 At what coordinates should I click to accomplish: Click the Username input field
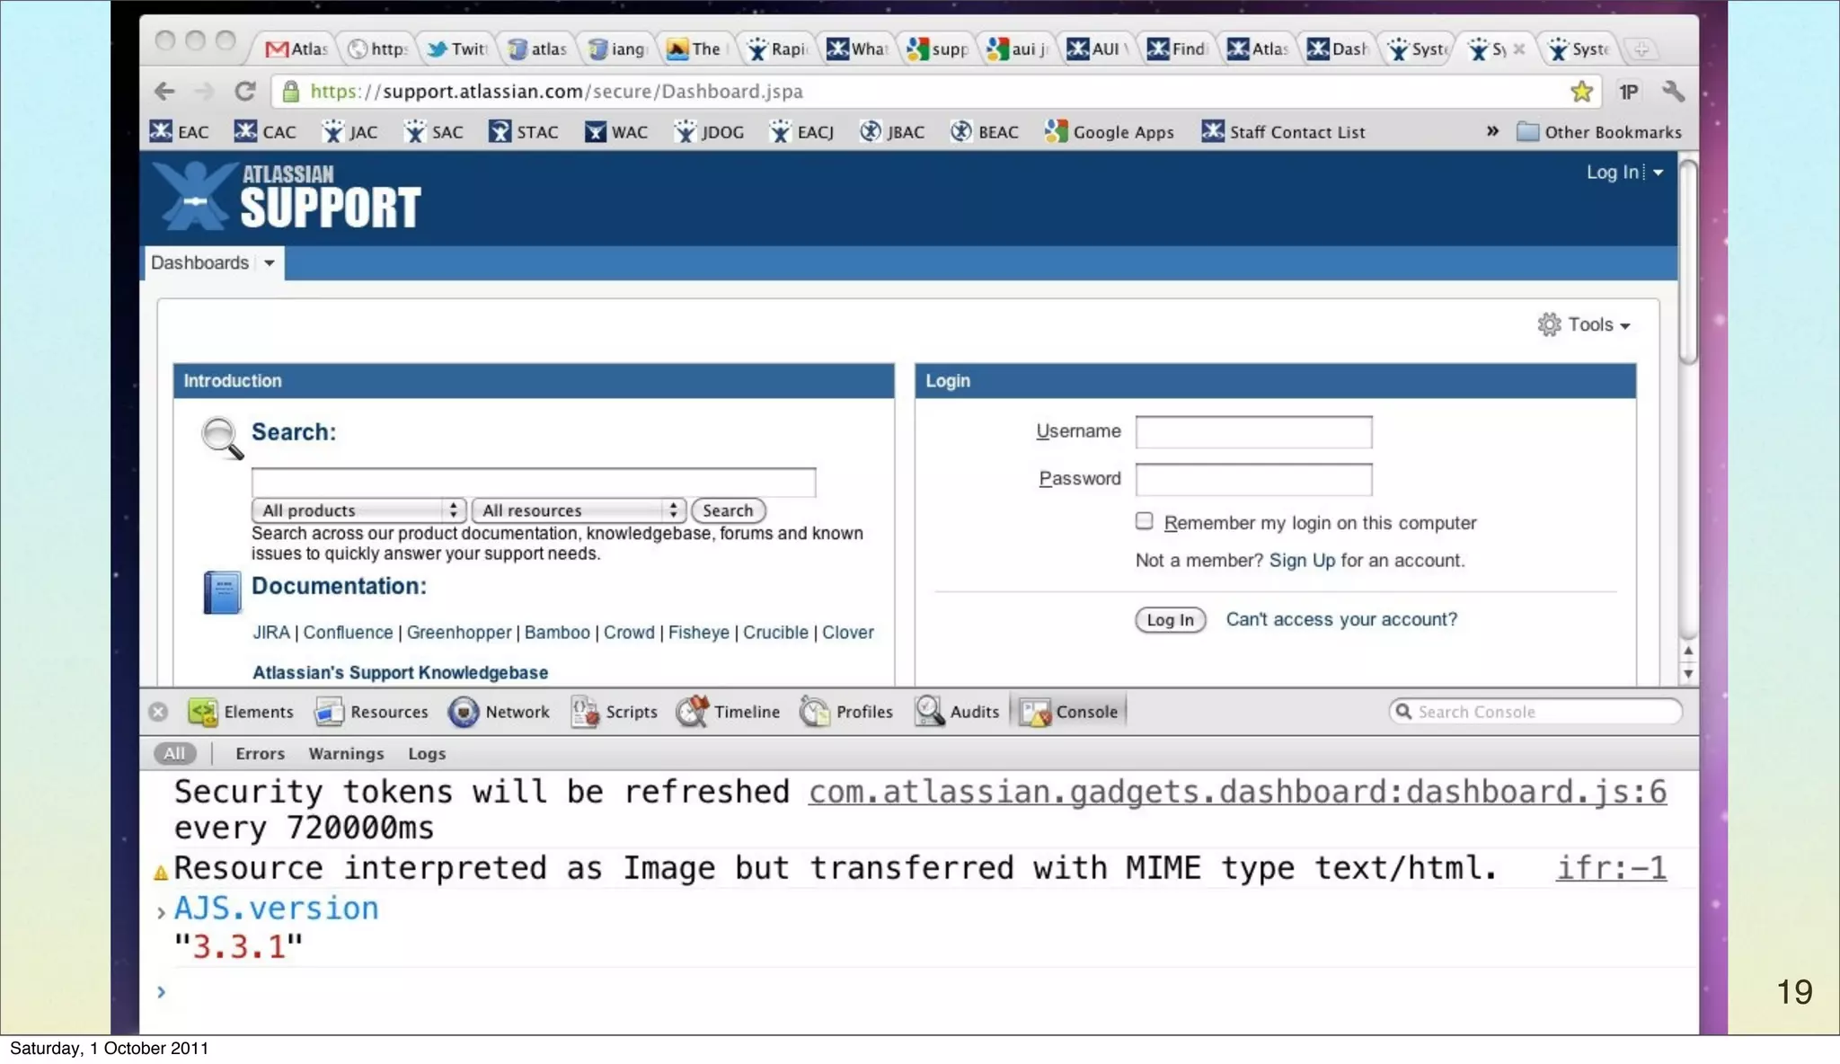click(x=1253, y=432)
